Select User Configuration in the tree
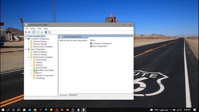 pos(38,49)
